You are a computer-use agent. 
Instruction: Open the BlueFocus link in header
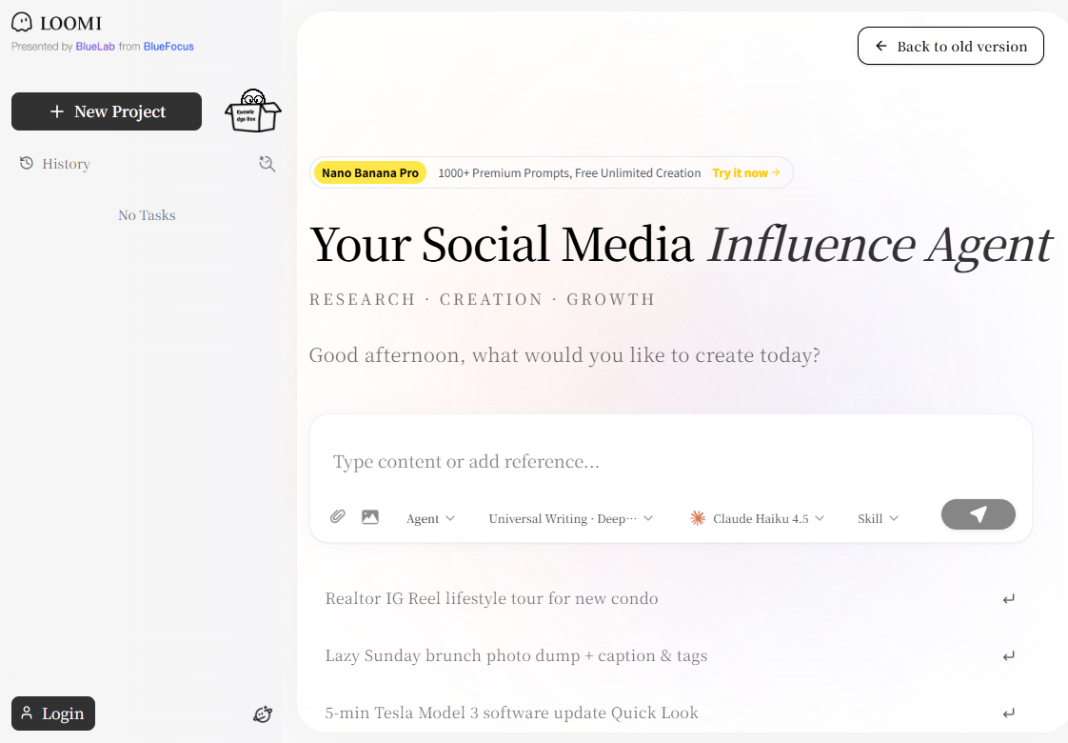click(x=168, y=46)
